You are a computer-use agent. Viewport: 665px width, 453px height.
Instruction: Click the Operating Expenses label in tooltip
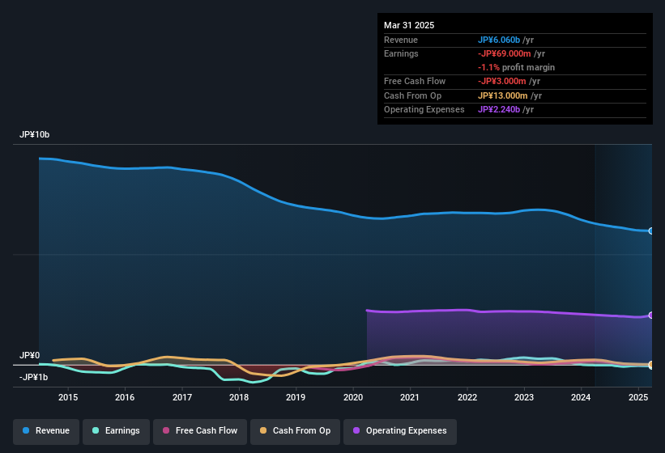[x=424, y=110]
